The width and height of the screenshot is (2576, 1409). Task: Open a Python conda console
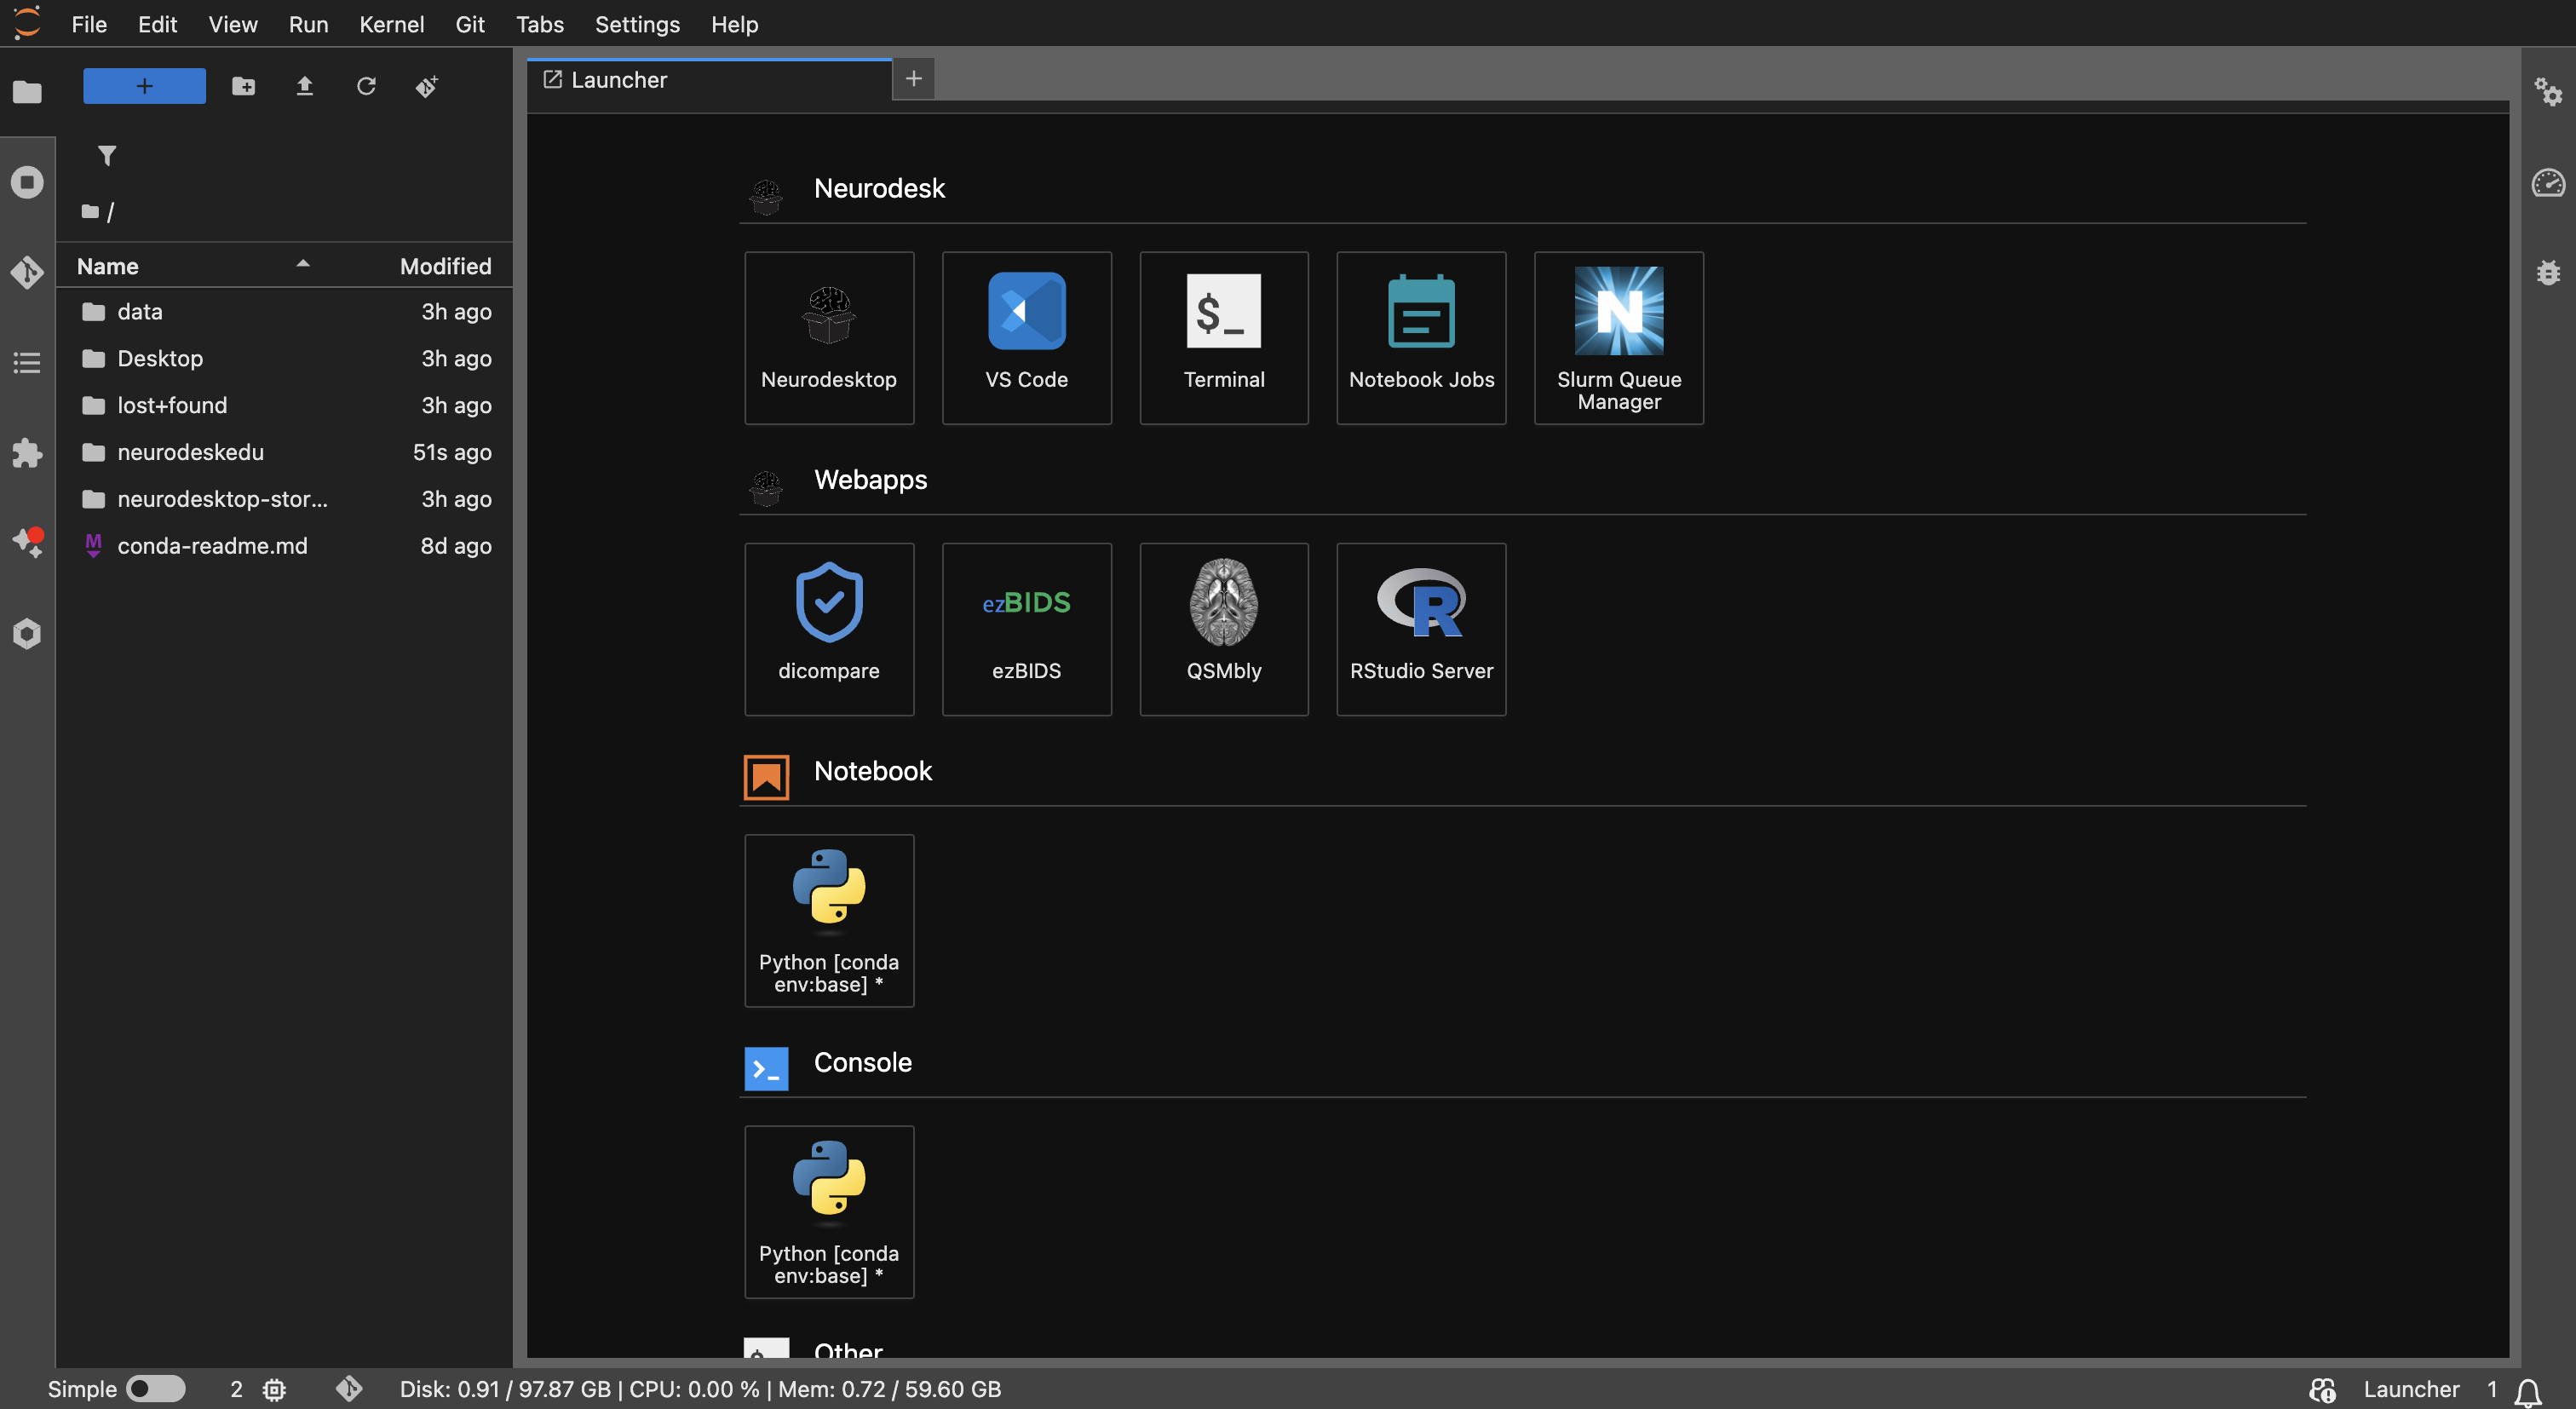[828, 1212]
